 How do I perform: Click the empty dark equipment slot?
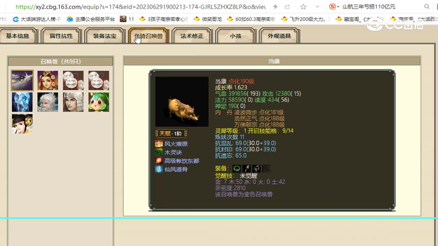click(x=266, y=168)
